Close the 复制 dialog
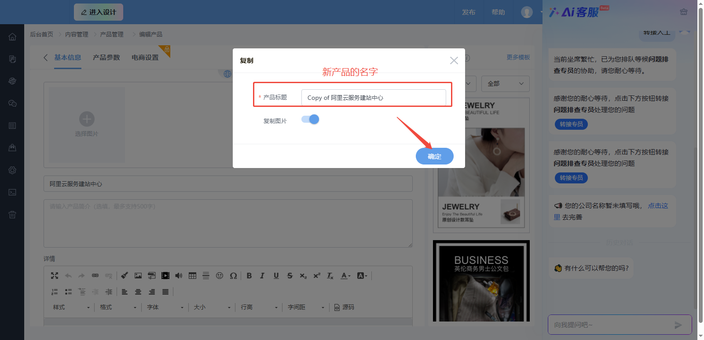704x340 pixels. (454, 61)
